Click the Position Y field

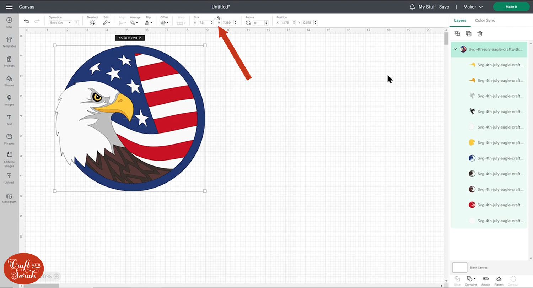[x=308, y=23]
